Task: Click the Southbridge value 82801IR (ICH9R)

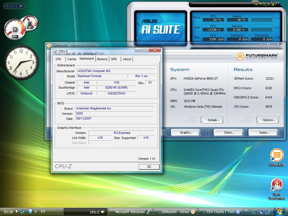Action: pyautogui.click(x=116, y=88)
